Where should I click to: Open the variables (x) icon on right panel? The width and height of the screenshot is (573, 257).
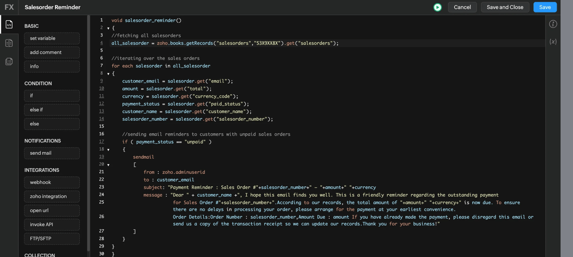tap(553, 42)
